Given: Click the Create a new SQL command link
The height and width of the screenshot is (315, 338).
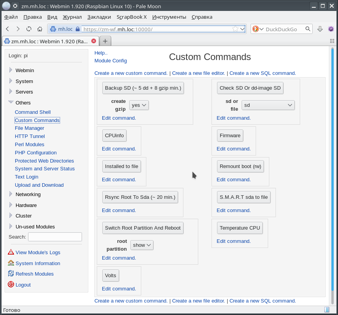Looking at the screenshot, I should click(262, 73).
